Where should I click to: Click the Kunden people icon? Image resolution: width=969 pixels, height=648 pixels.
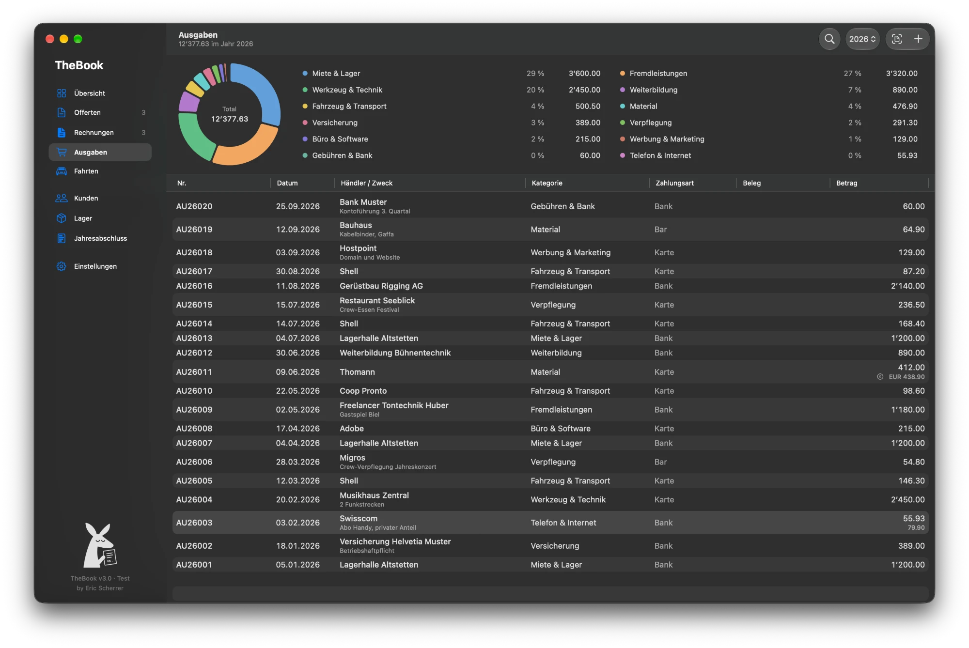tap(62, 198)
